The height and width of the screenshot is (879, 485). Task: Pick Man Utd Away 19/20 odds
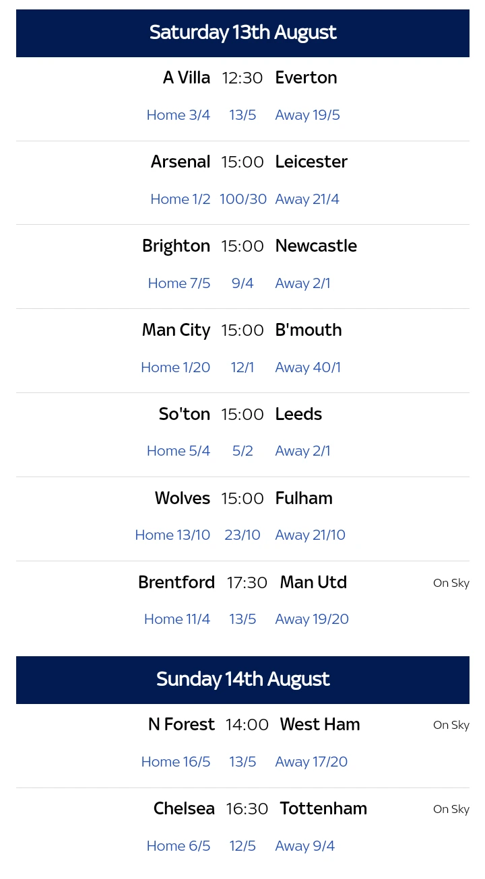pos(312,619)
